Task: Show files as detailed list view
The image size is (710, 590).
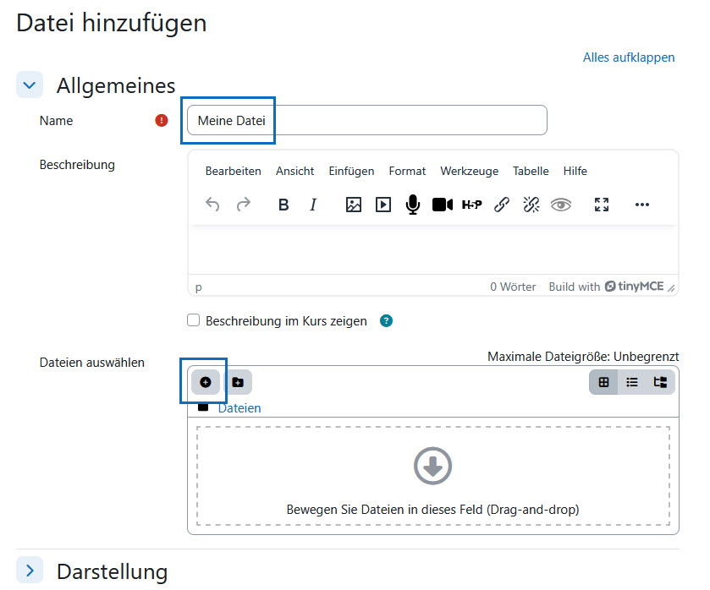Action: pos(632,382)
